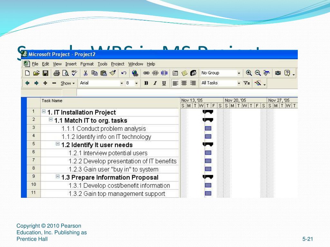Screen dimensions: 330x247
Task: Open the File menu
Action: 35,64
